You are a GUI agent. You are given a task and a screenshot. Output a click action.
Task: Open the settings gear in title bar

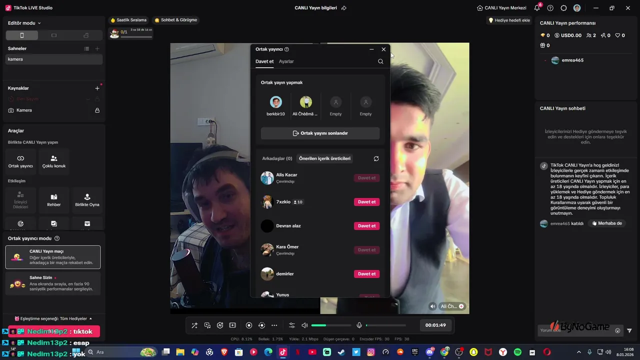point(563,8)
